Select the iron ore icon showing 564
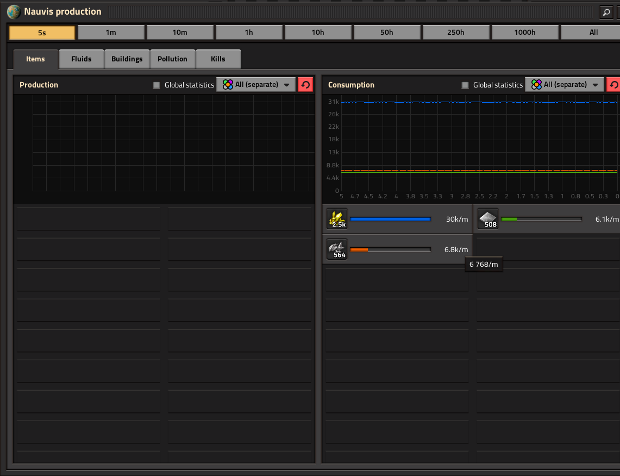 337,249
